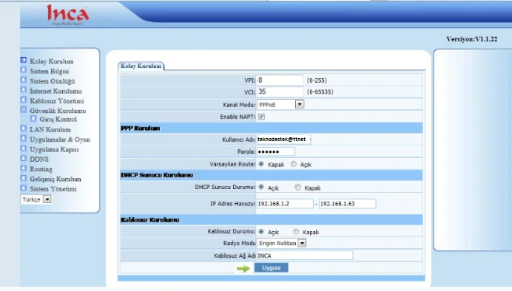Click IP pool start address 192.168.1.2
Screen dimensions: 512x291
pyautogui.click(x=285, y=204)
